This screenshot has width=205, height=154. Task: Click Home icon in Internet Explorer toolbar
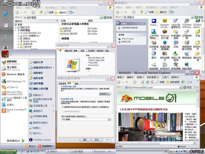click(152, 82)
